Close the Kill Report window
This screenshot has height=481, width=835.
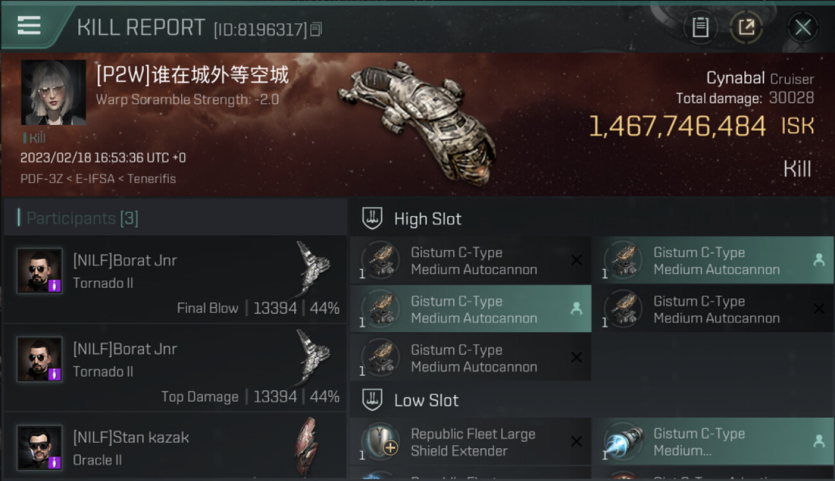(x=803, y=27)
